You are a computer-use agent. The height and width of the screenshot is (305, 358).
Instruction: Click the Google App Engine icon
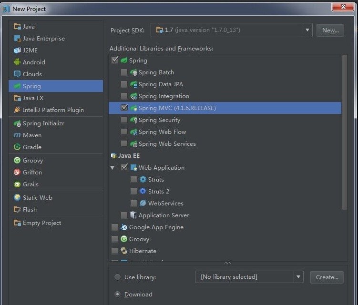pyautogui.click(x=124, y=227)
